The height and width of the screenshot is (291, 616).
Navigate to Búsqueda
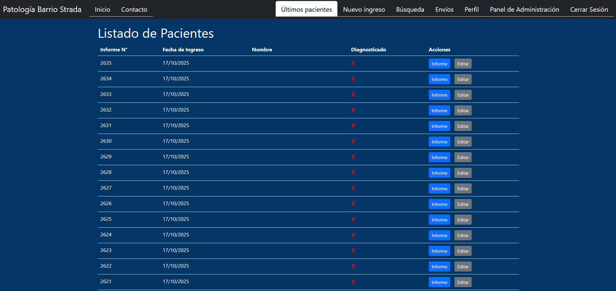point(410,9)
